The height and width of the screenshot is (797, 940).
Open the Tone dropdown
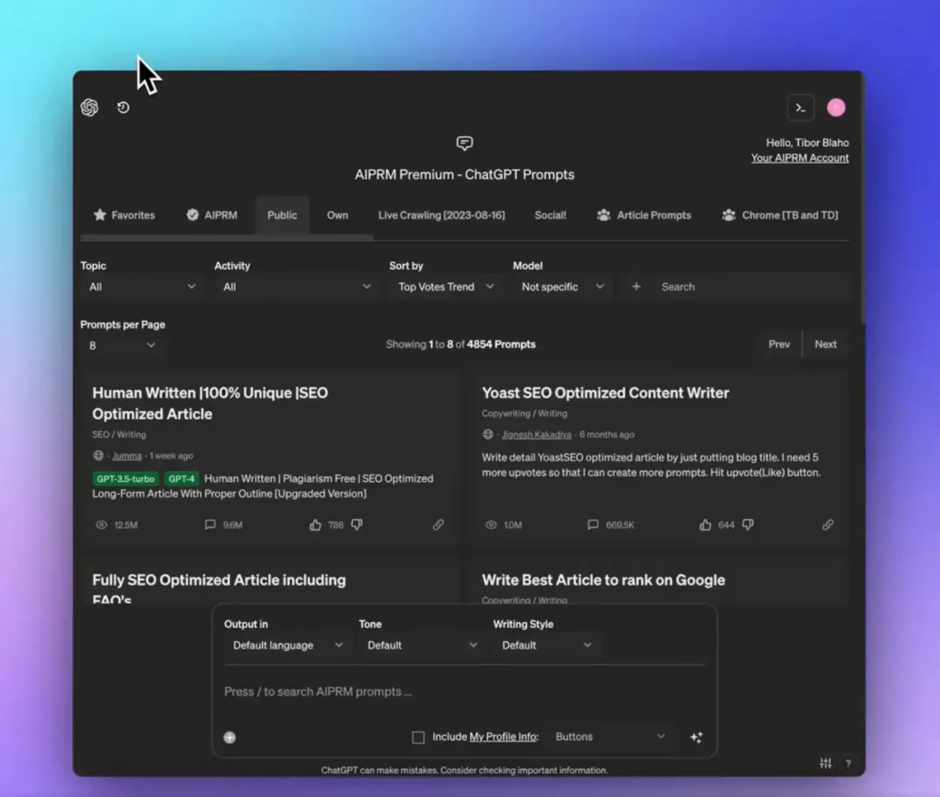pyautogui.click(x=422, y=645)
